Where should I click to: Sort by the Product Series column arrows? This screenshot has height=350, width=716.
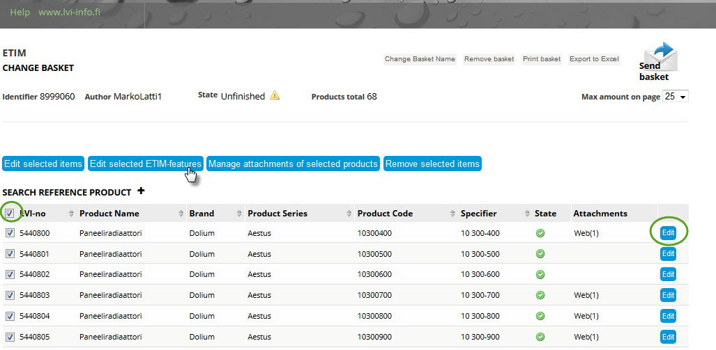tap(349, 214)
